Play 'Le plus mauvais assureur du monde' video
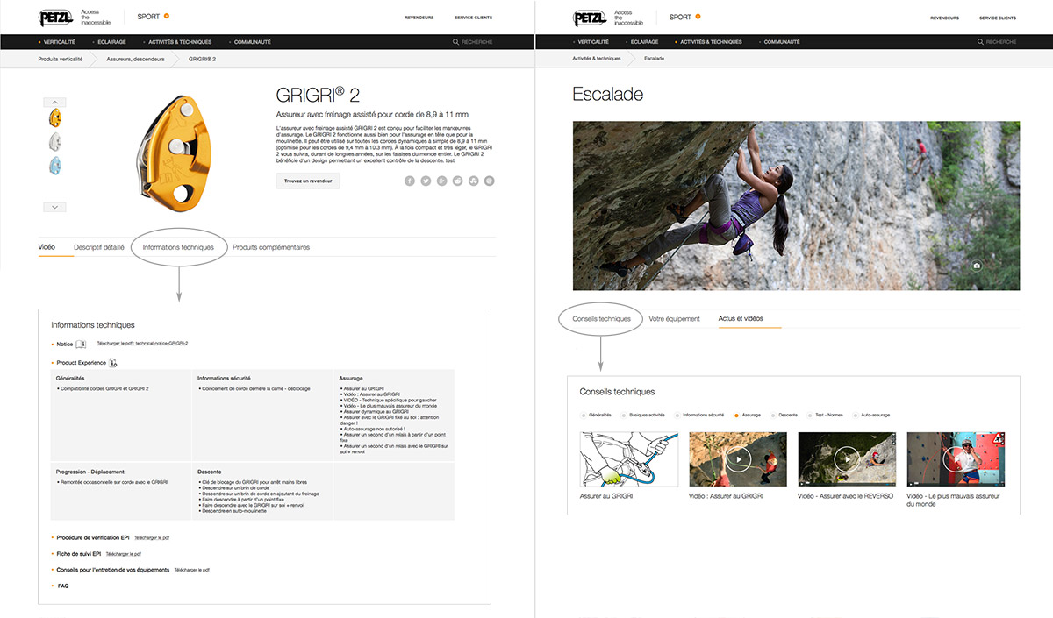This screenshot has width=1053, height=618. [956, 459]
